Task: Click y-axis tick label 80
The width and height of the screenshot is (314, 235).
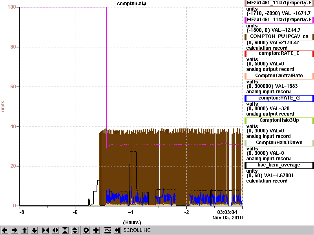Action: coord(13,47)
